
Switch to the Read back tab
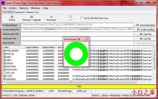point(19,12)
